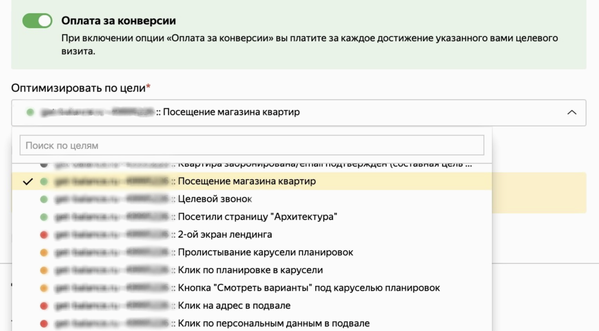Viewport: 599px width, 331px height.
Task: Click red dot beside "Клик на адрес в подвале"
Action: (x=44, y=306)
